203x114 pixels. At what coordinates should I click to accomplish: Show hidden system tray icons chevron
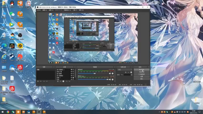point(159,112)
